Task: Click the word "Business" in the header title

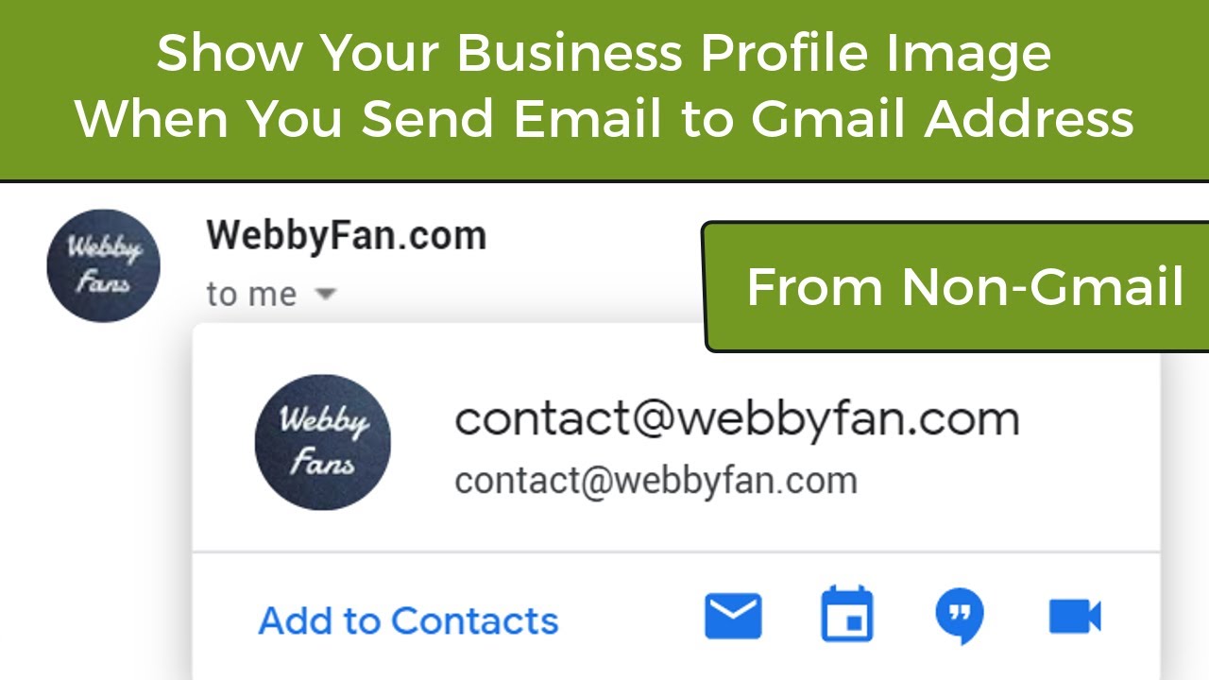Action: [570, 53]
